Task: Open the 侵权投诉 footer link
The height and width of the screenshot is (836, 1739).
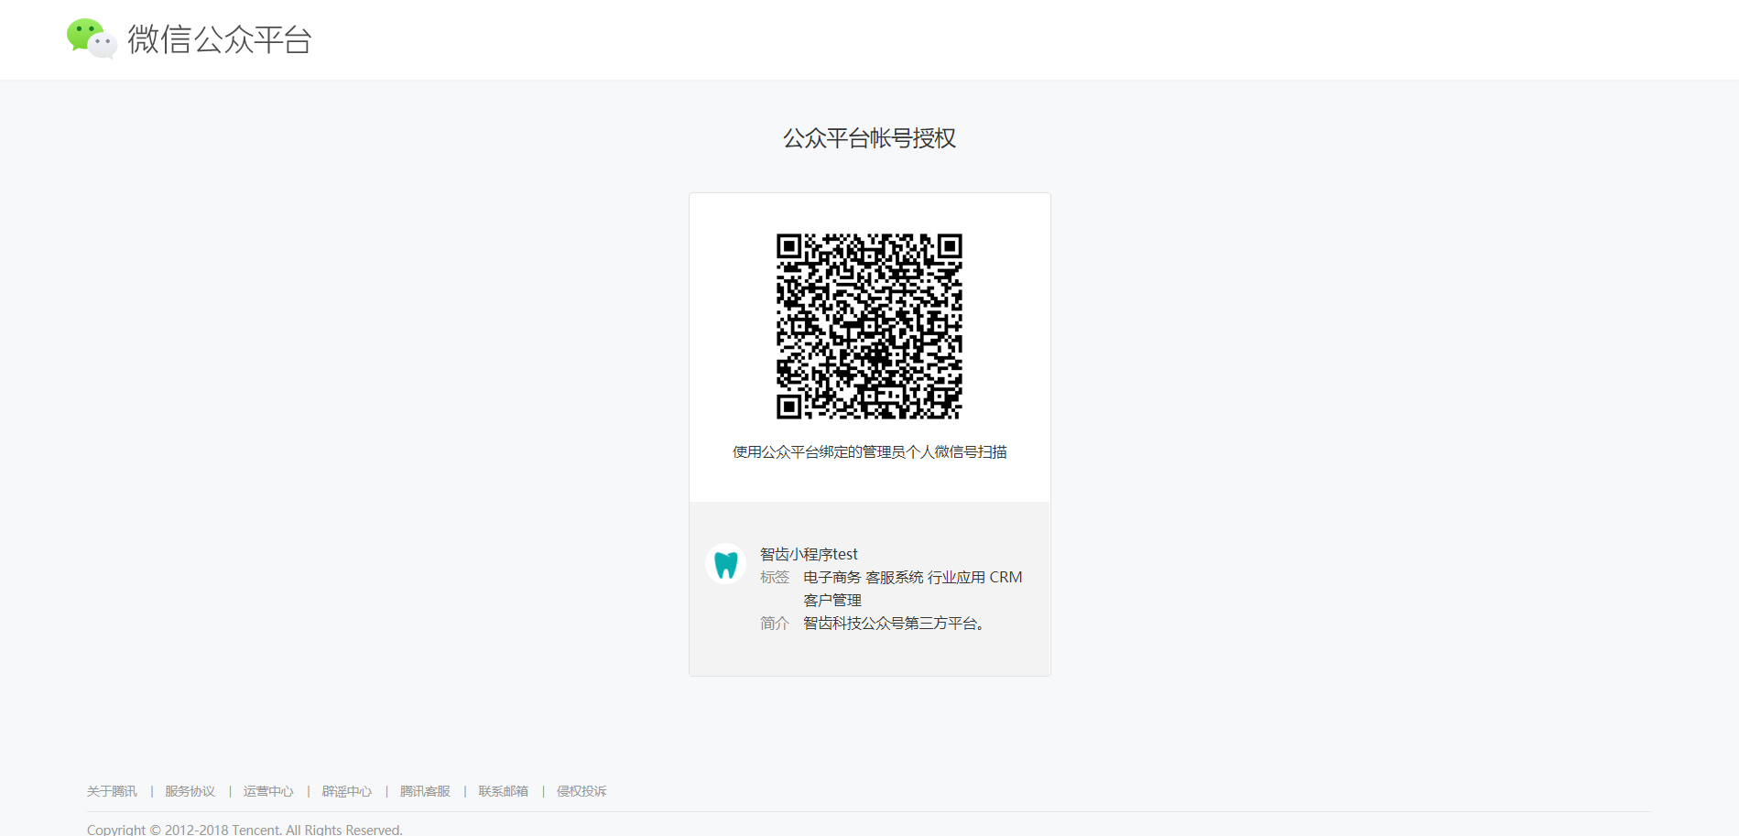Action: pos(581,791)
